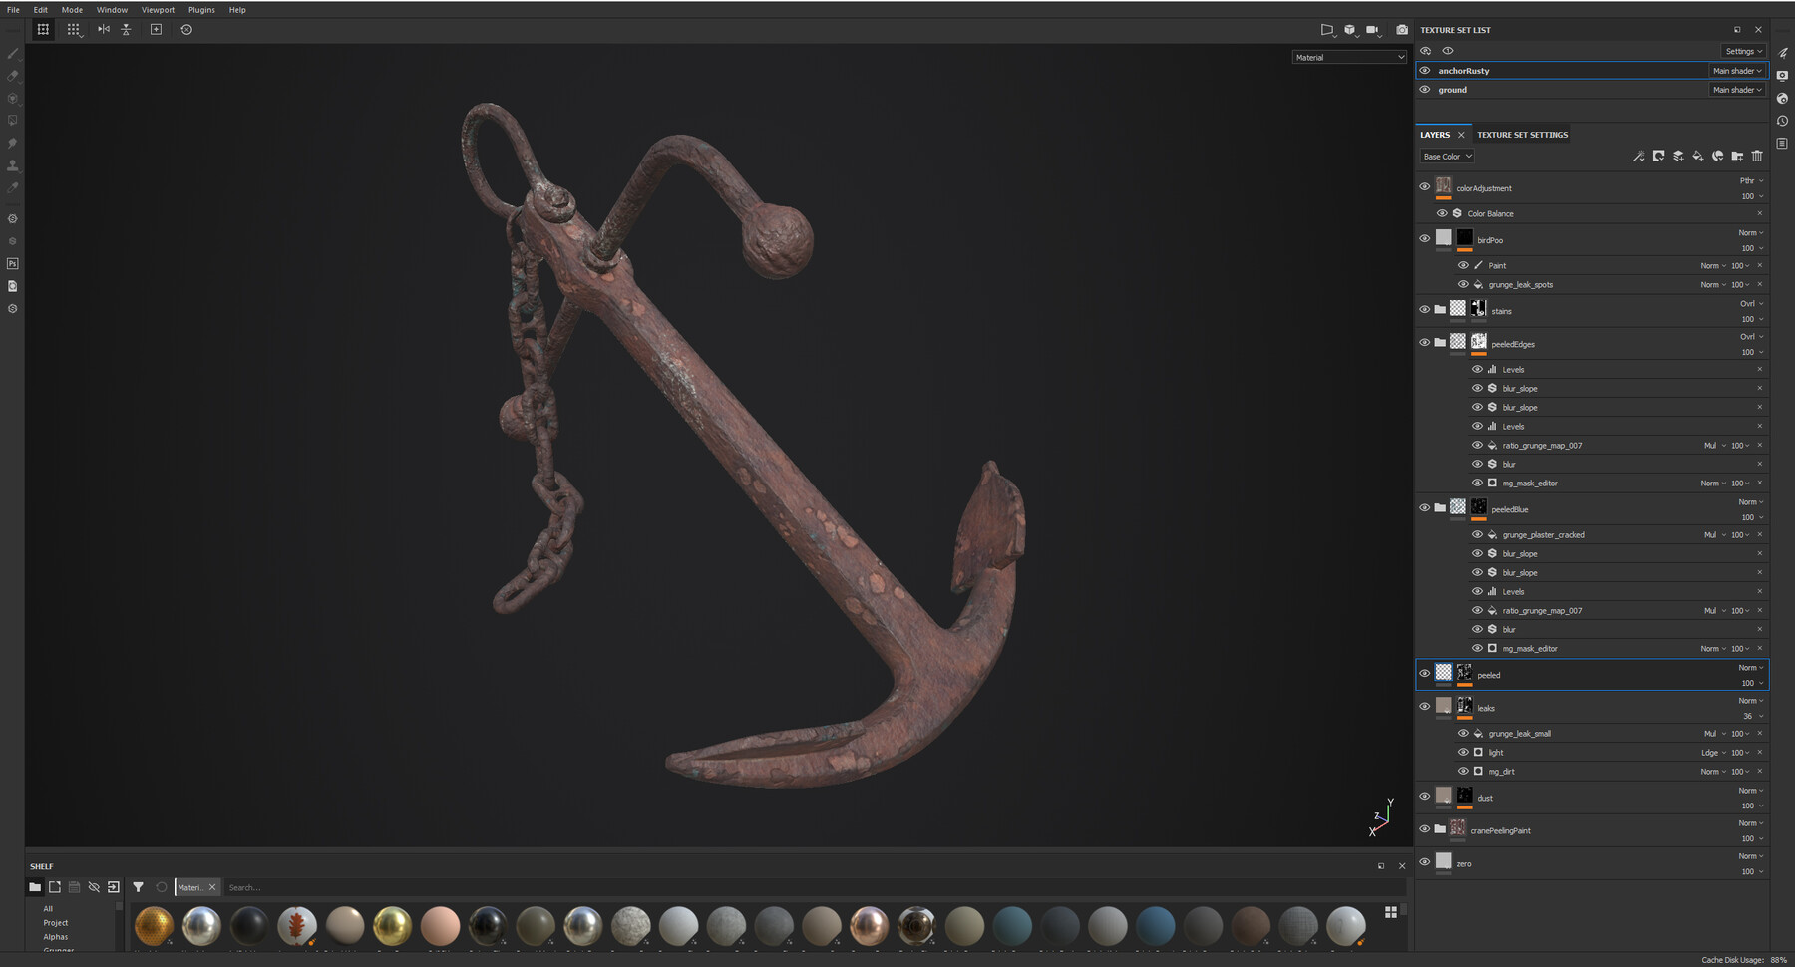Select the Smudge tool in the toolbar

point(12,143)
